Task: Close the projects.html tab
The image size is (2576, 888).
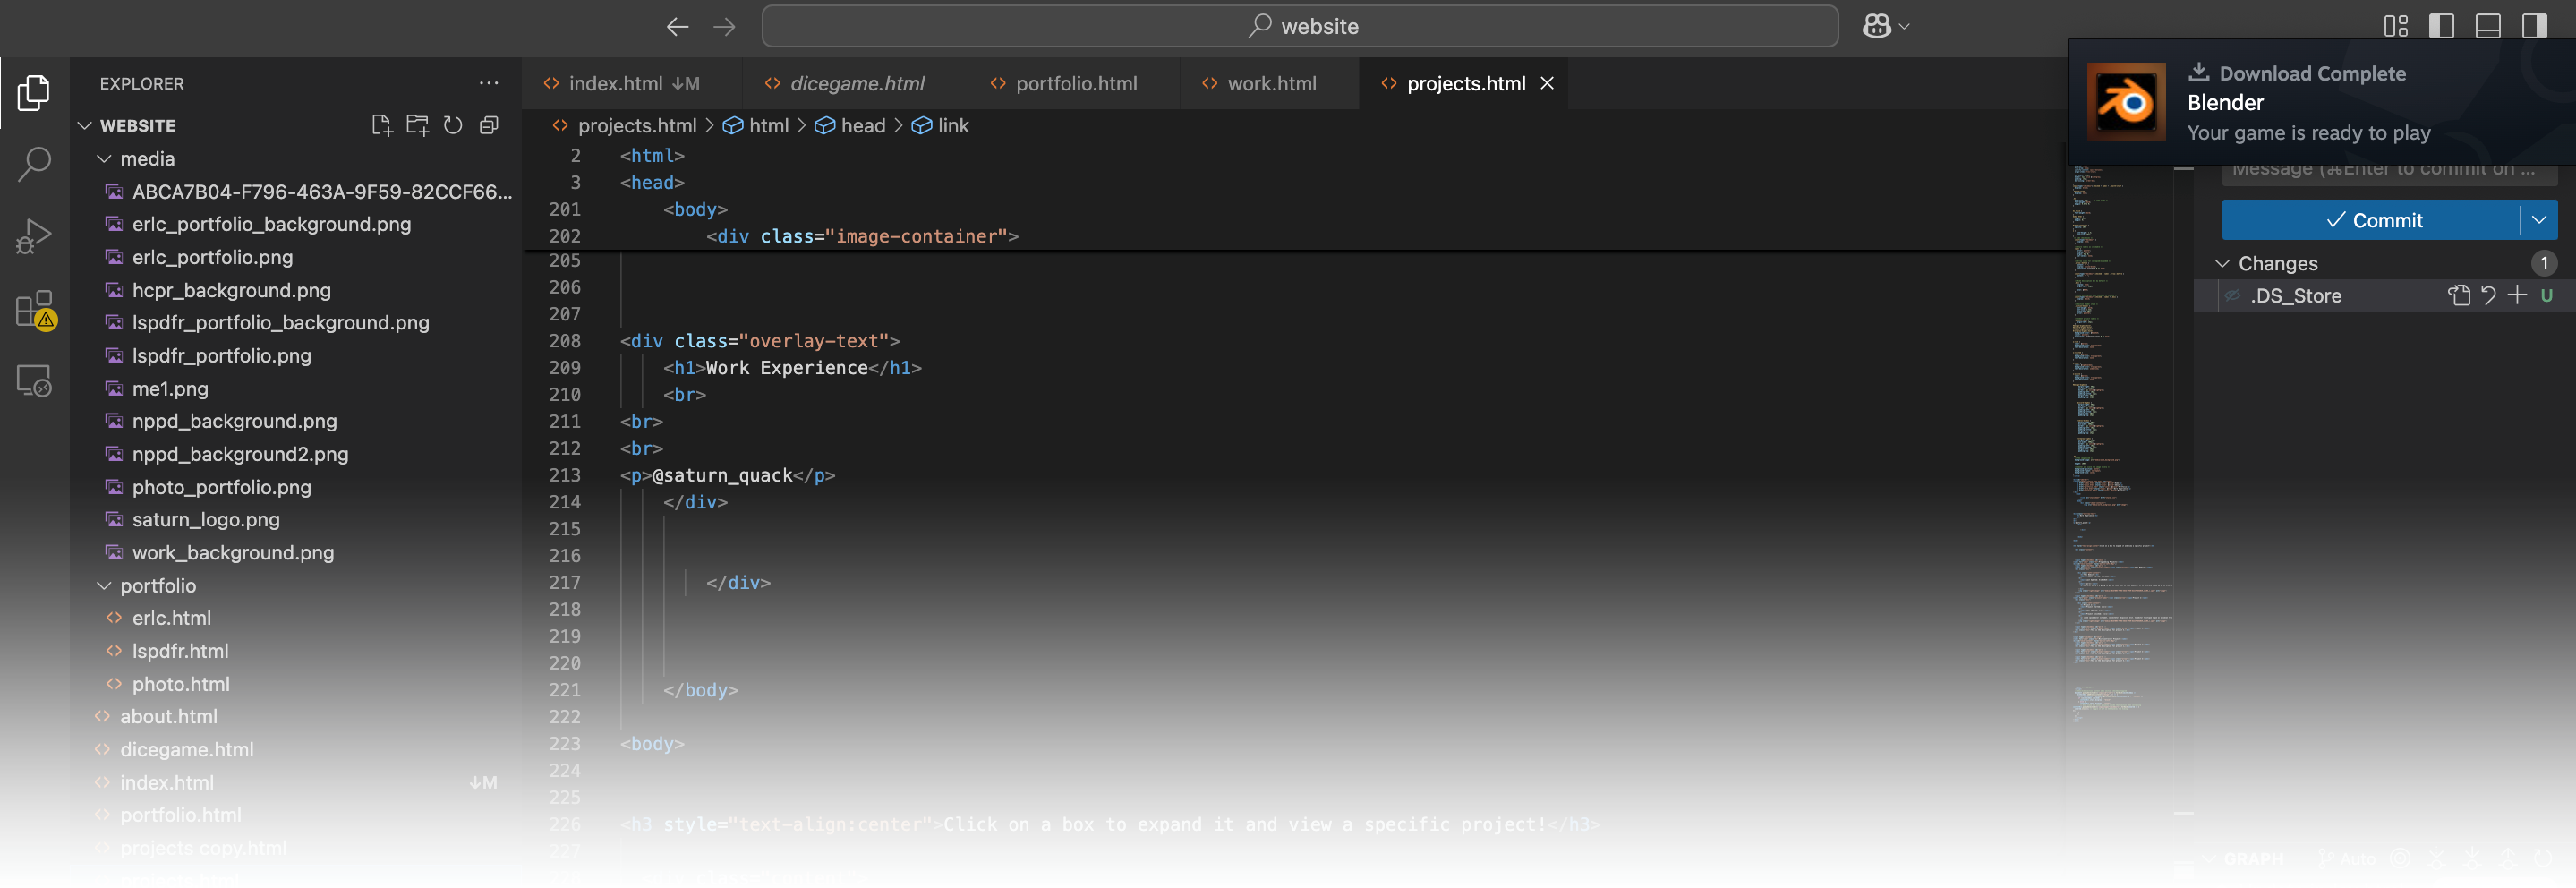Action: (x=1547, y=83)
